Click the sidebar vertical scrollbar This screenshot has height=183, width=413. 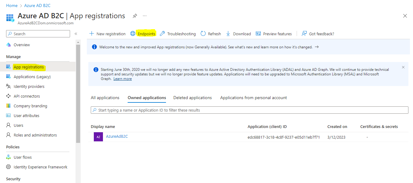click(78, 94)
